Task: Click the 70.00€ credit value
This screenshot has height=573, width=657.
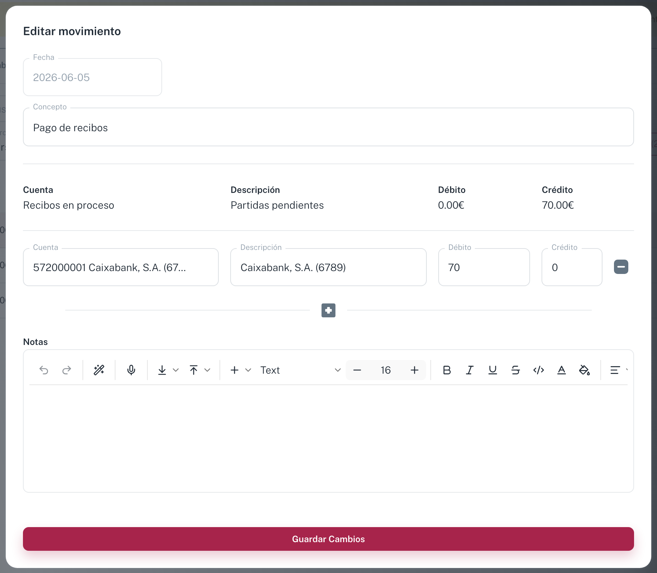Action: 558,205
